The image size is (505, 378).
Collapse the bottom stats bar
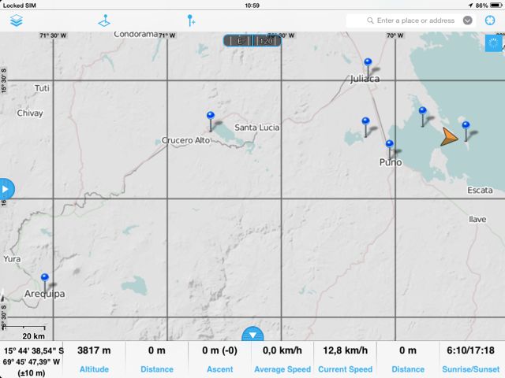click(252, 335)
